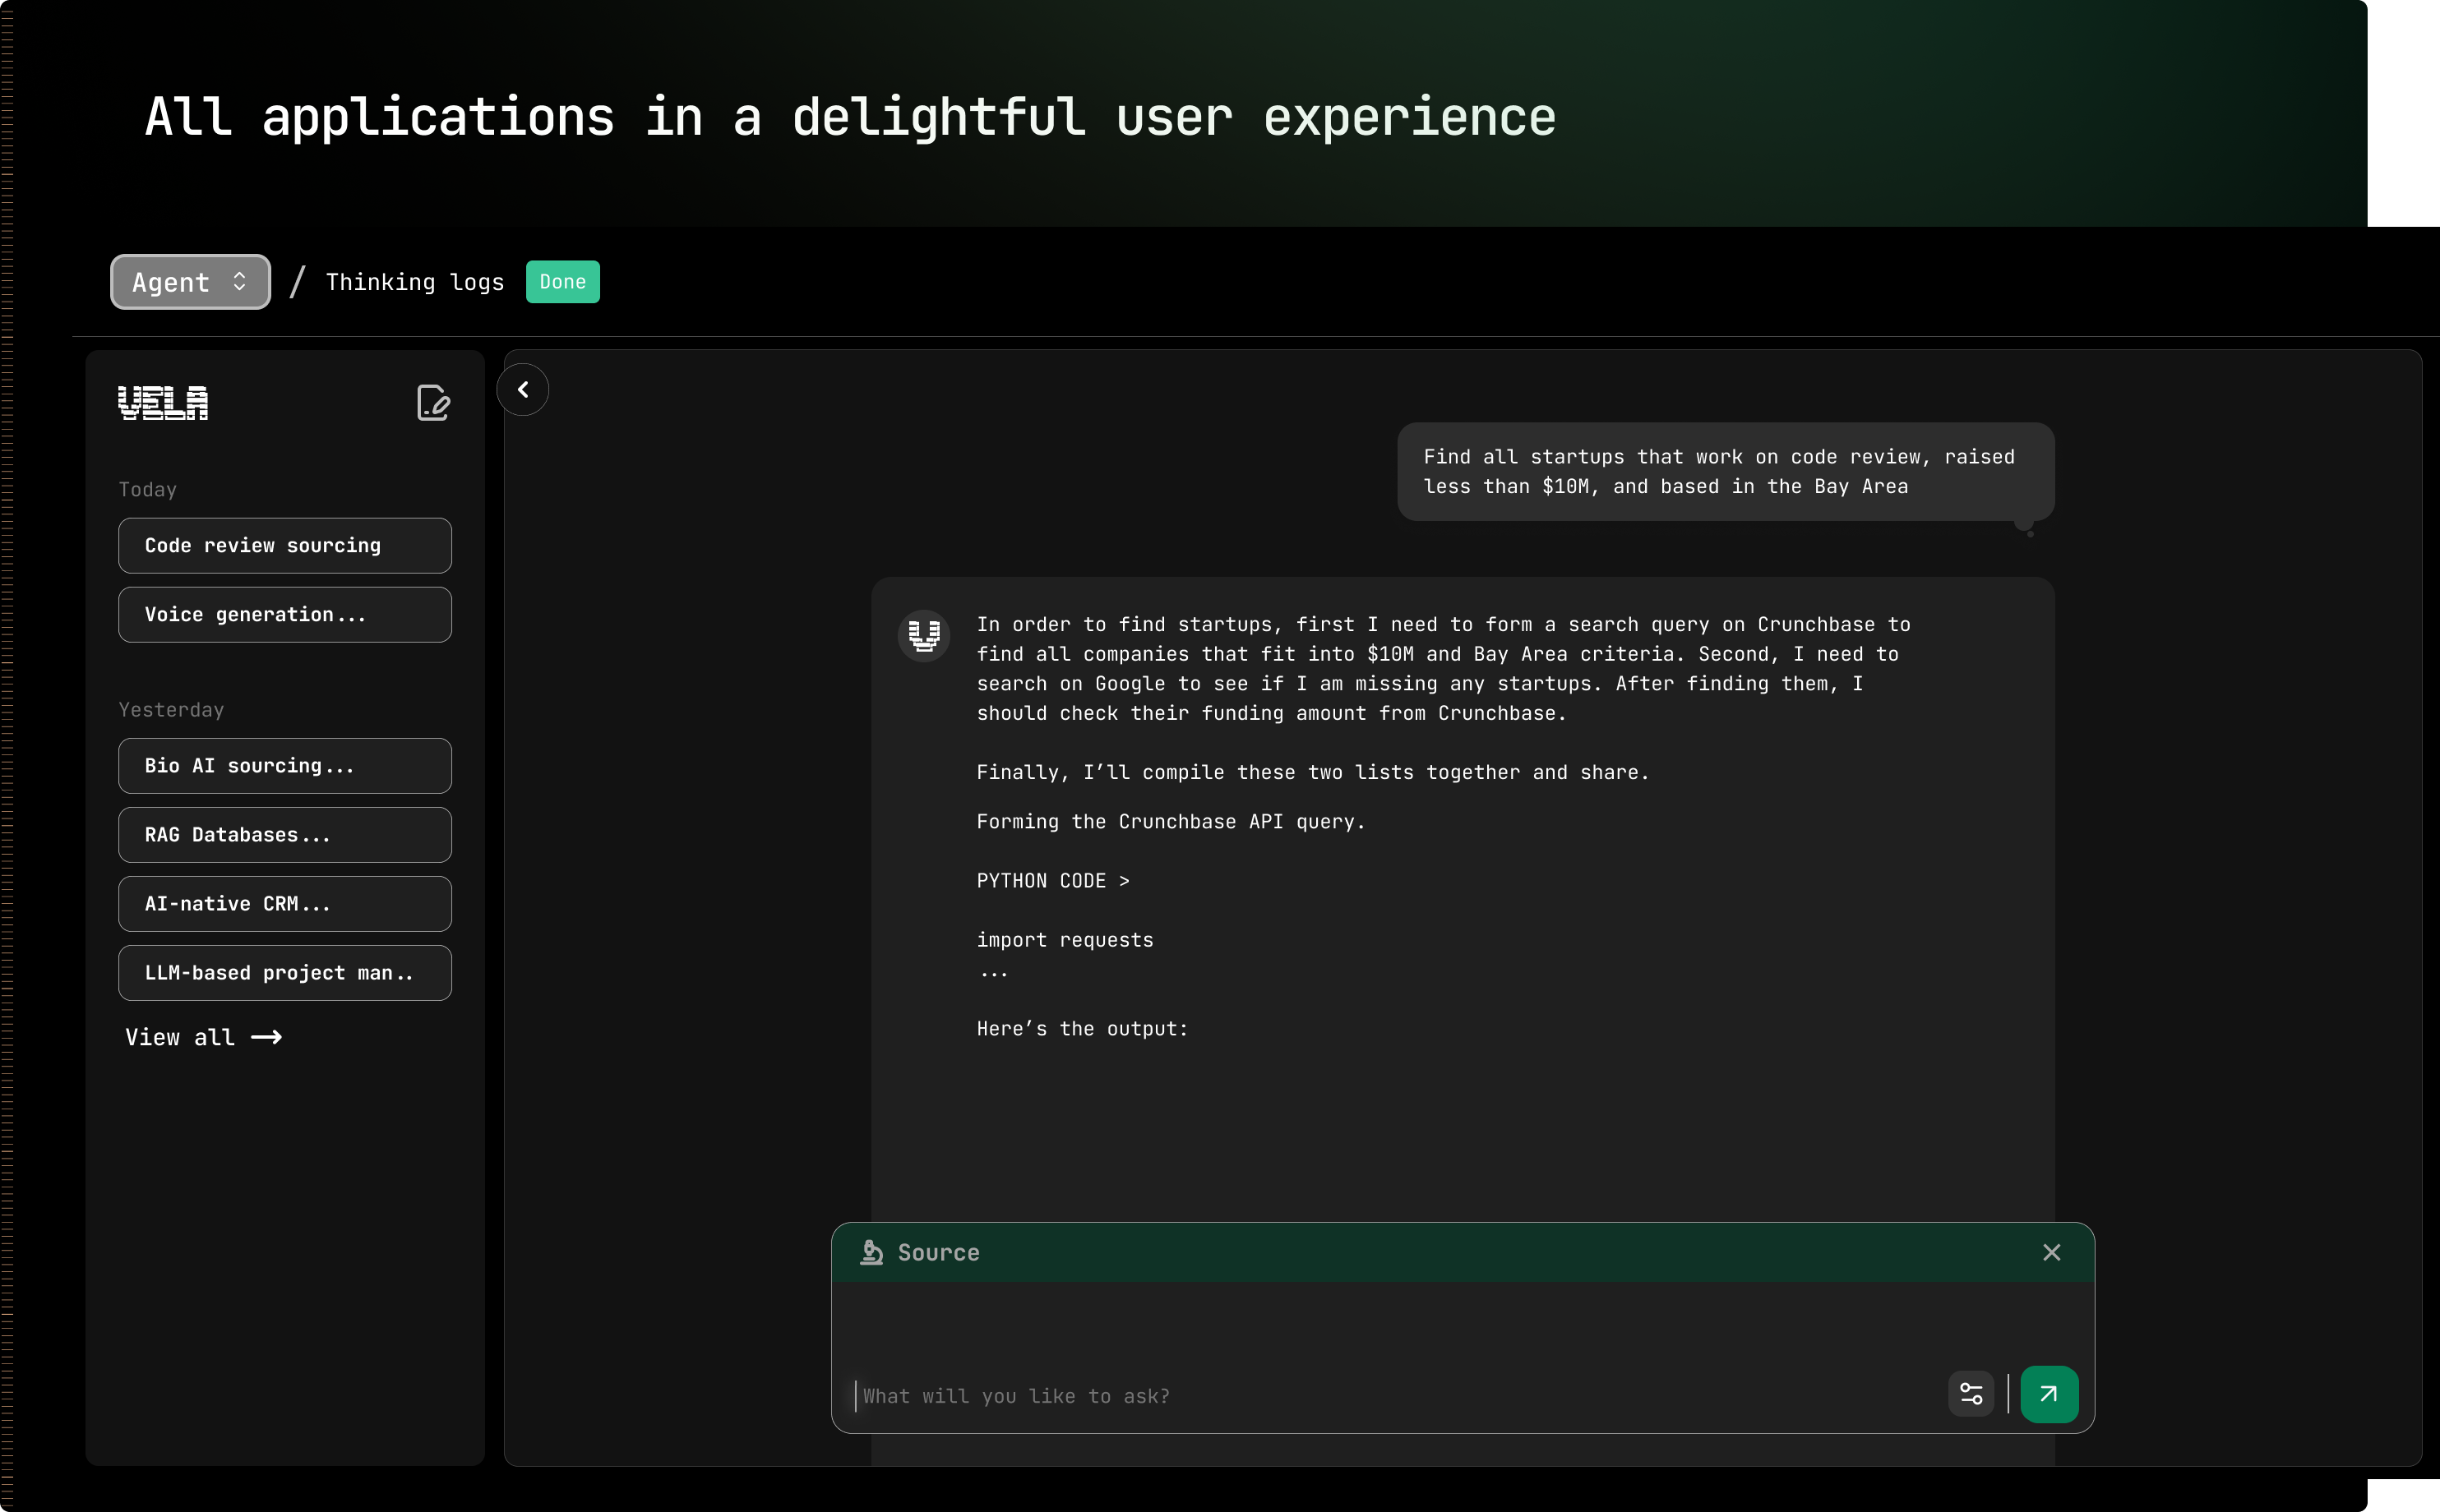Open Voice generation chat

pos(284,615)
